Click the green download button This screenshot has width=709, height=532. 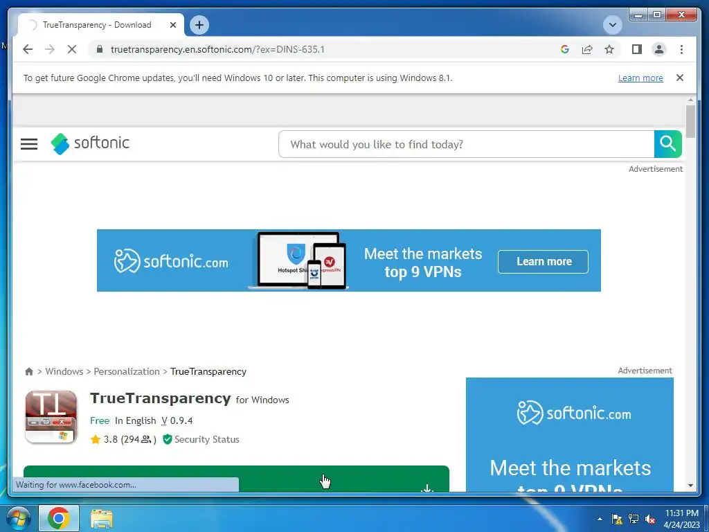pos(237,479)
